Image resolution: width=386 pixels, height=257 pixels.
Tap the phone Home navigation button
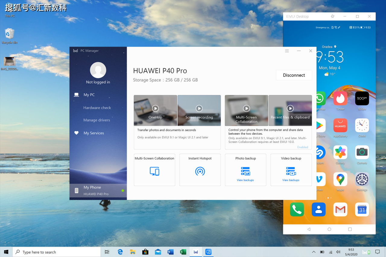tap(329, 229)
